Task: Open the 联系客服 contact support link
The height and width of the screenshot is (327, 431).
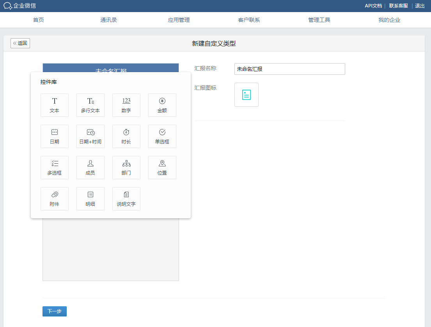Action: click(398, 6)
